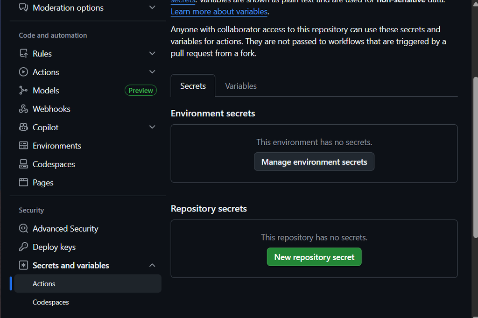The height and width of the screenshot is (318, 478).
Task: Click the Codespaces sidebar icon
Action: click(23, 164)
